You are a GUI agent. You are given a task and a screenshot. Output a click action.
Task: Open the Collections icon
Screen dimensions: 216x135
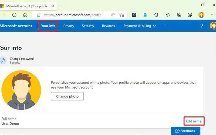[179, 15]
